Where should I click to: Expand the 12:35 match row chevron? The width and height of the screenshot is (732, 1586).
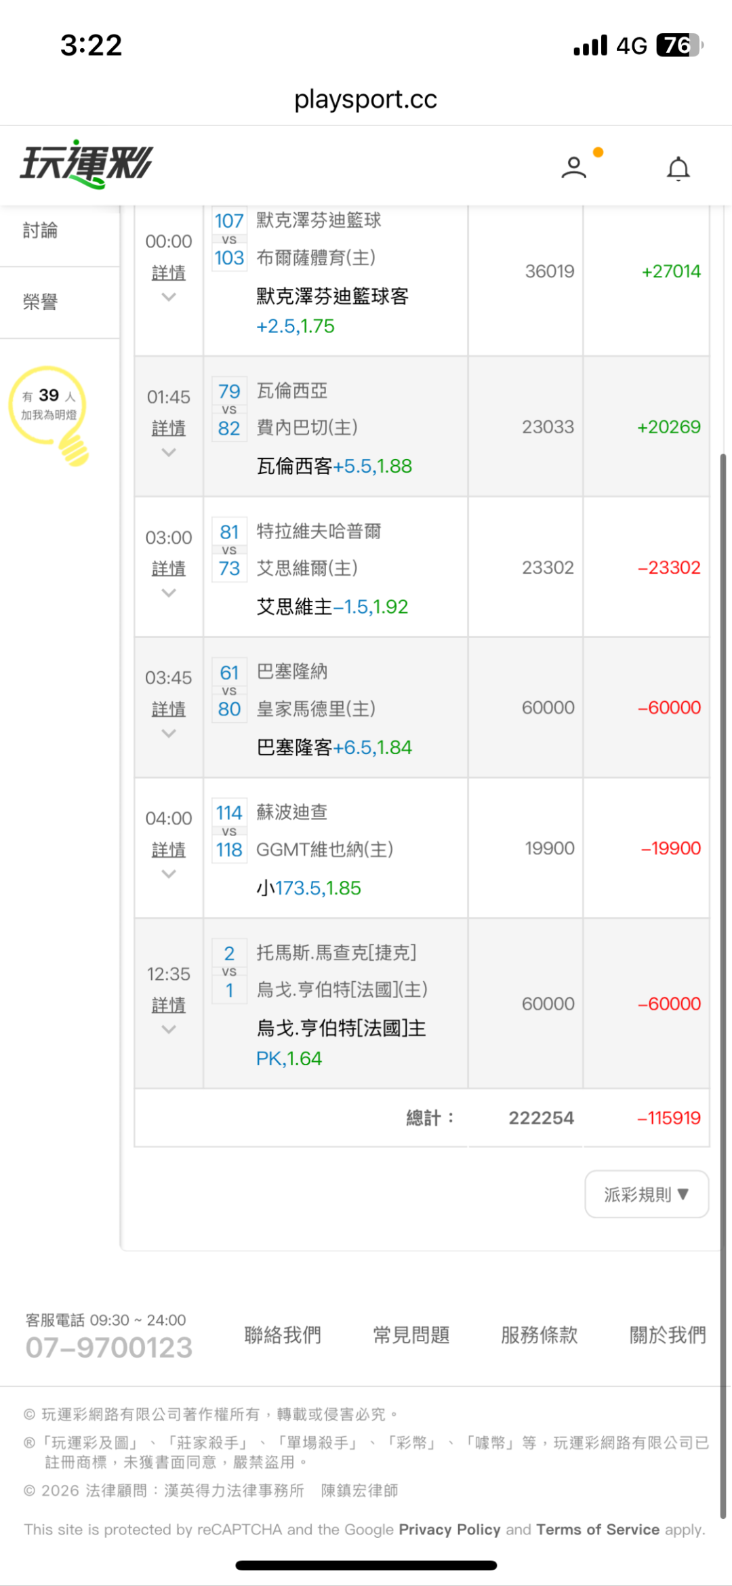point(169,1029)
